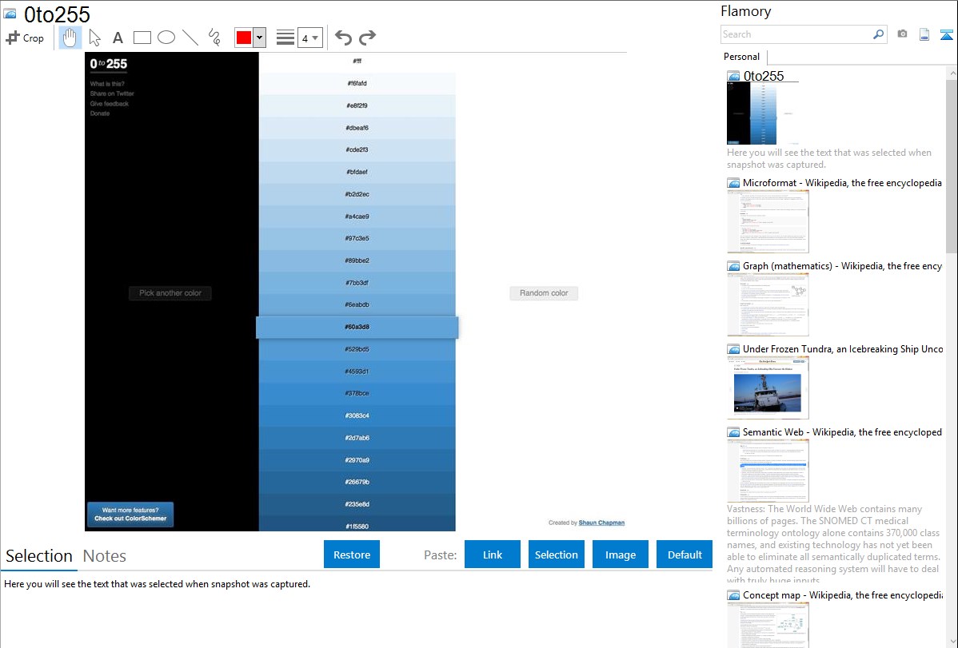958x648 pixels.
Task: Click the Default paste button
Action: click(x=685, y=555)
